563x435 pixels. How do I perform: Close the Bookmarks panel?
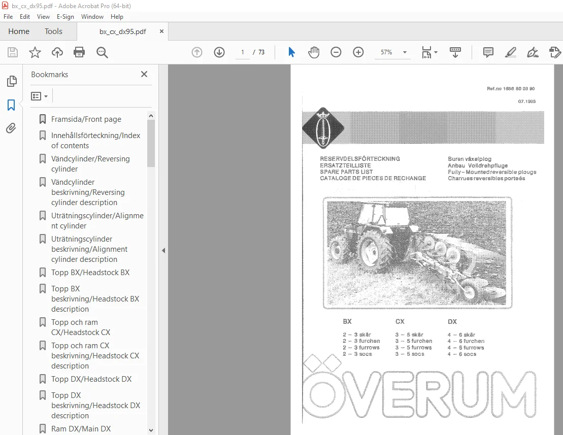144,74
